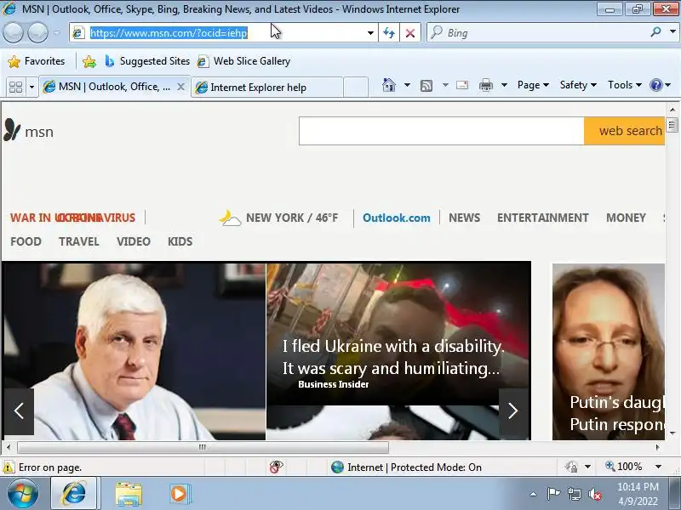The image size is (681, 510).
Task: Open the Putin's daughter story thumbnail
Action: point(609,351)
